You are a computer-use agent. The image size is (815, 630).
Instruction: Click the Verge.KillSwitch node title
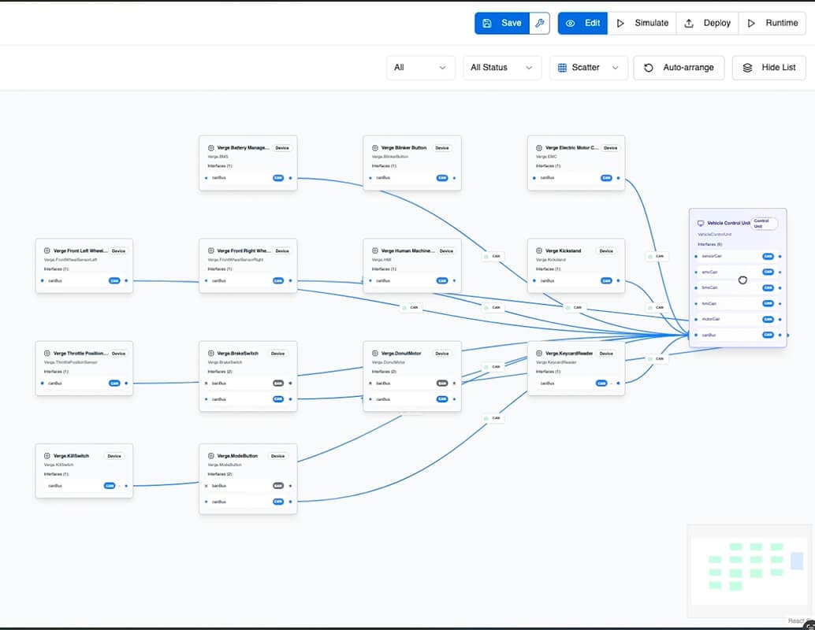(71, 456)
